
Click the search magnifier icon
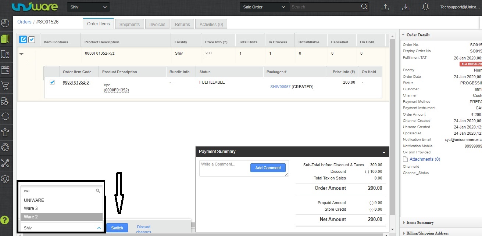click(364, 7)
